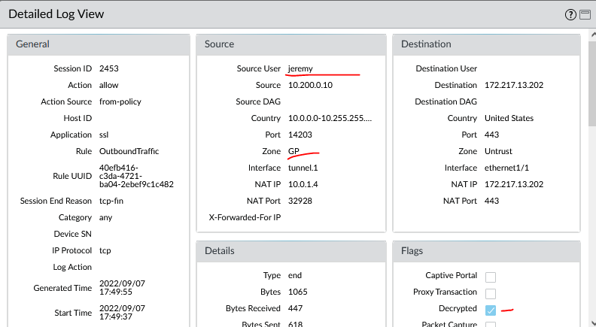
Task: Enable the Captive Portal checkbox
Action: click(x=491, y=276)
